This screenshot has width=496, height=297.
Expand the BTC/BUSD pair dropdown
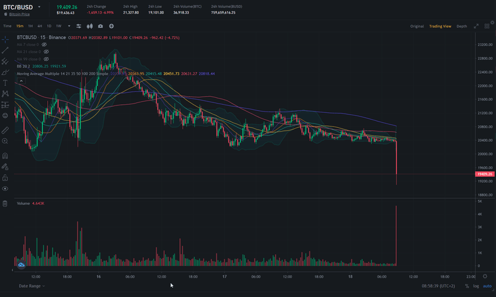click(39, 7)
